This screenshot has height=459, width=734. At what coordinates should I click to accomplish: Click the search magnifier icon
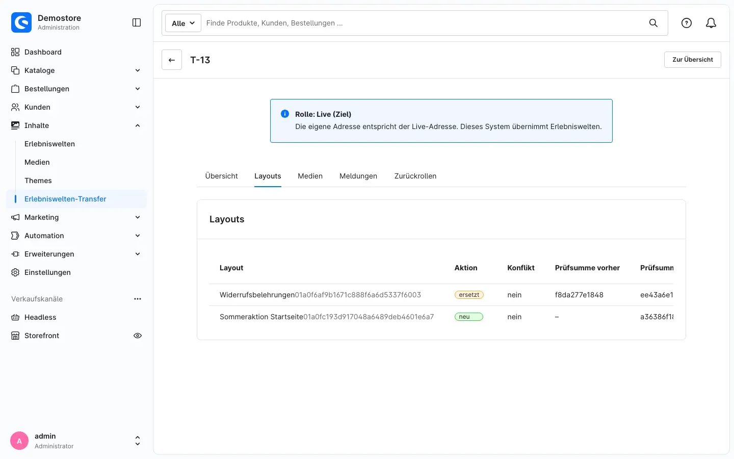tap(653, 23)
